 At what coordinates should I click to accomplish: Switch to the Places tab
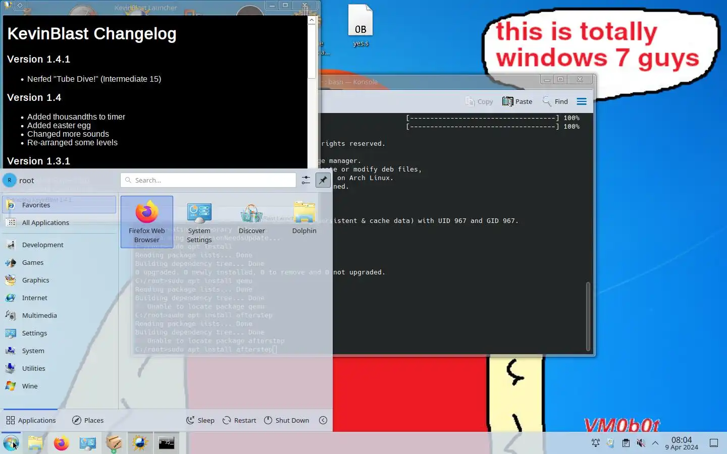point(88,420)
